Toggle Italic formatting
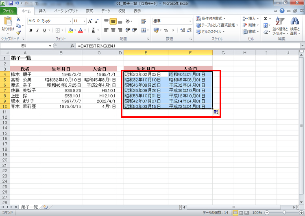Viewport: 305px width, 216px height. pos(37,30)
